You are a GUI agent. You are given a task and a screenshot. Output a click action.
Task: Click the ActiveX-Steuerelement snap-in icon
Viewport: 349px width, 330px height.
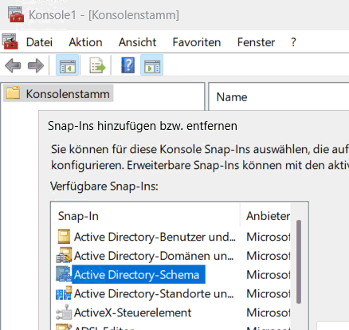tap(64, 312)
